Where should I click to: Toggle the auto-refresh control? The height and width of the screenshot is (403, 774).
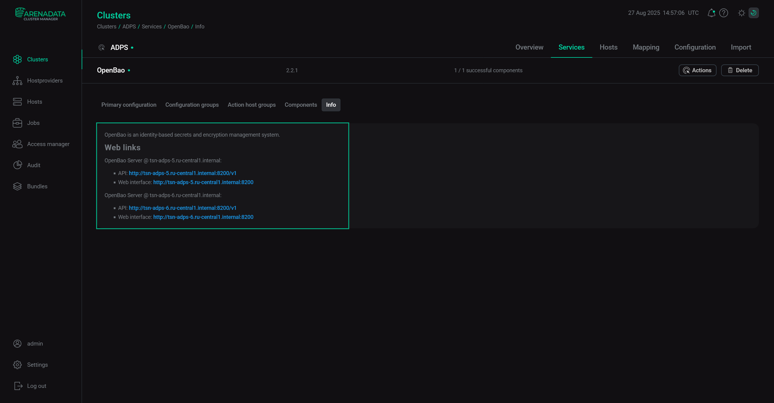tap(754, 13)
